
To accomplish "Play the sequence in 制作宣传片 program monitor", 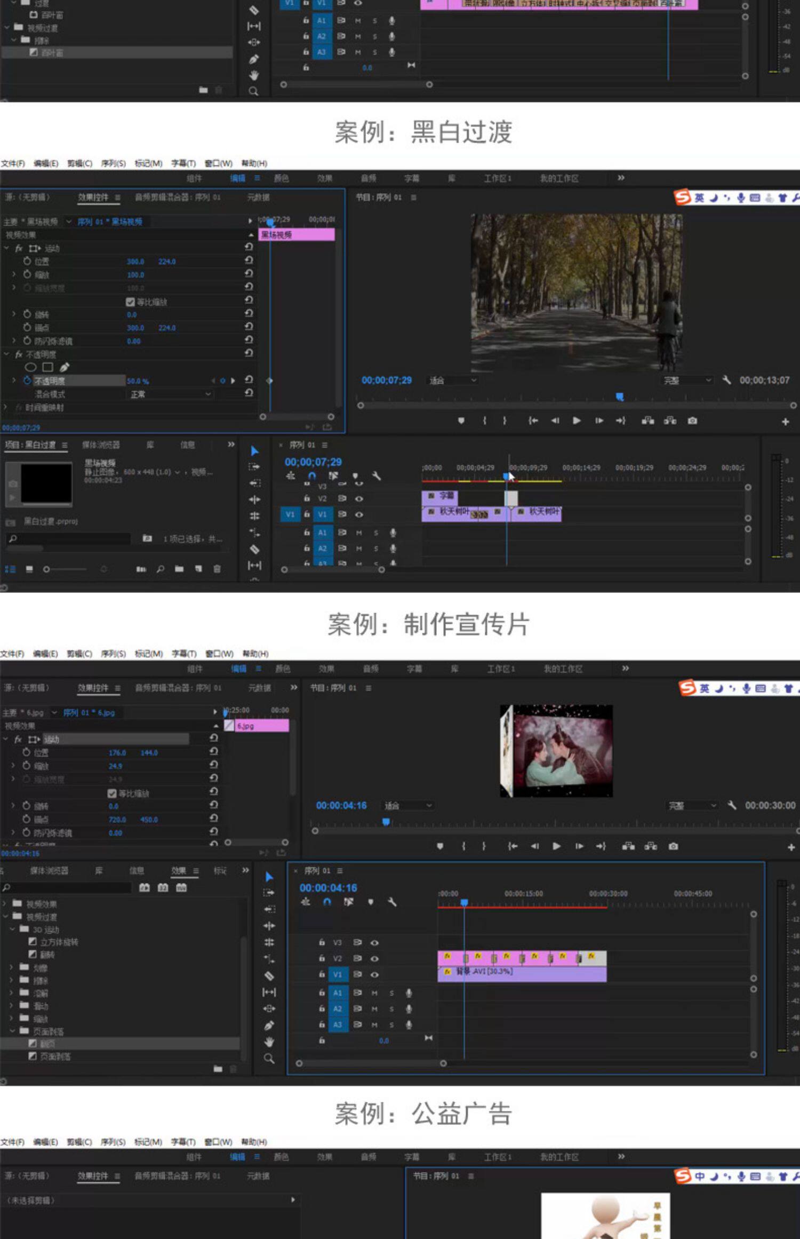I will pyautogui.click(x=556, y=846).
